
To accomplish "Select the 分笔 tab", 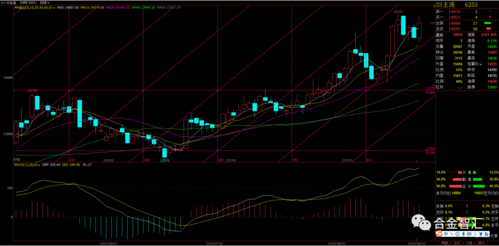I will tap(469, 243).
